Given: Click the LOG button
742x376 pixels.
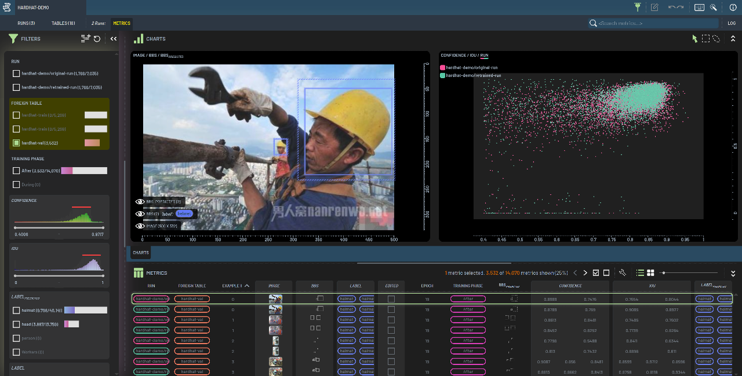Looking at the screenshot, I should [x=732, y=23].
